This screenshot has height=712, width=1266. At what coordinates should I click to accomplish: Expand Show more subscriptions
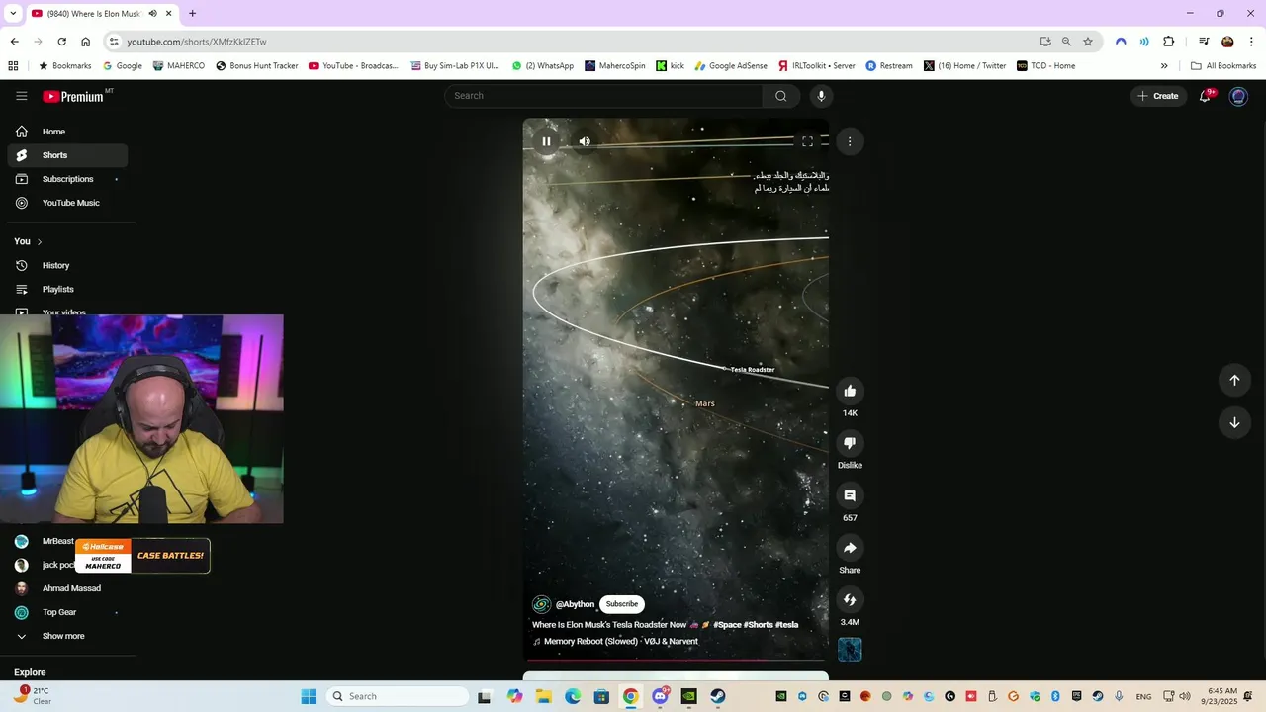tap(63, 636)
